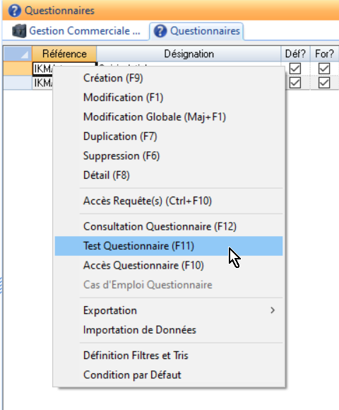Click the title bar Questionnaires help icon
This screenshot has width=339, height=410.
click(x=14, y=11)
